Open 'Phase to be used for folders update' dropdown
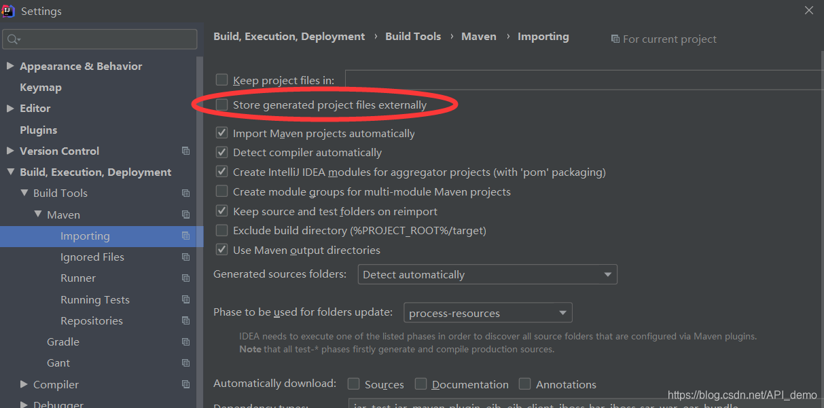The image size is (824, 408). (x=488, y=313)
